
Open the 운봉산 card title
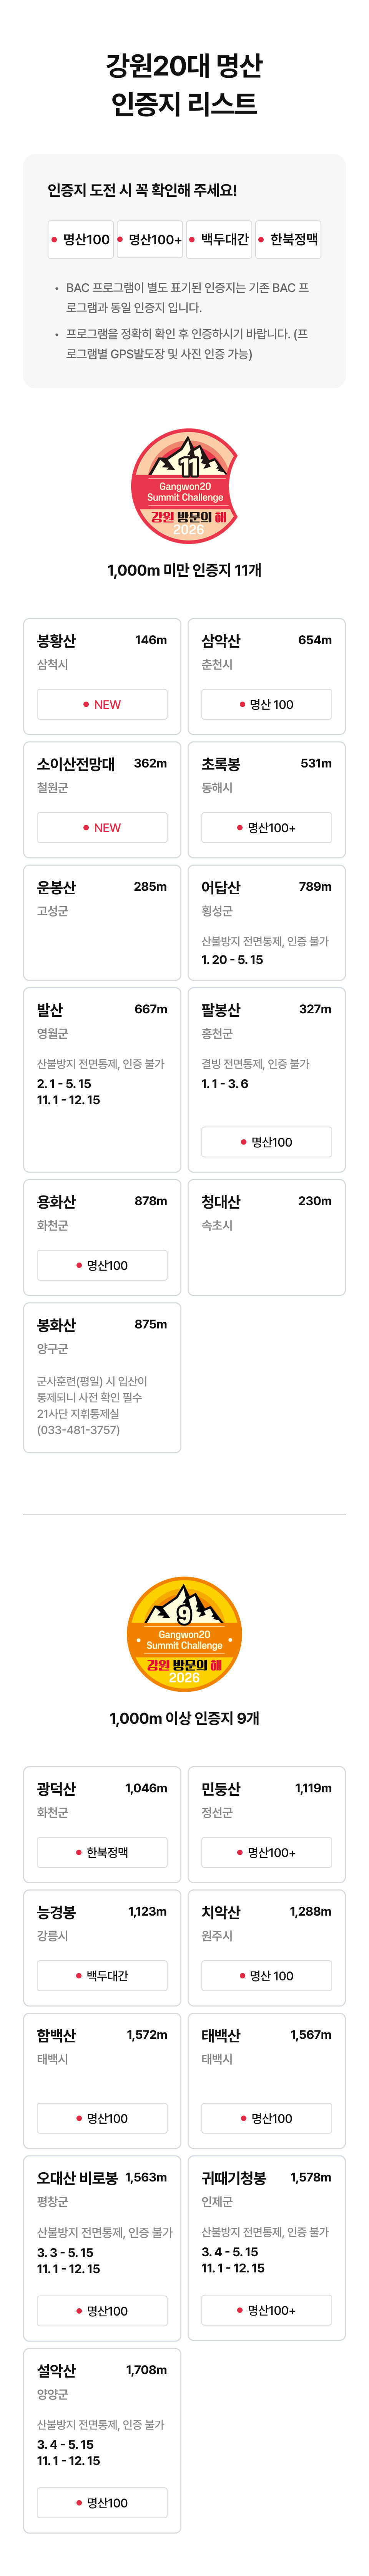56,887
